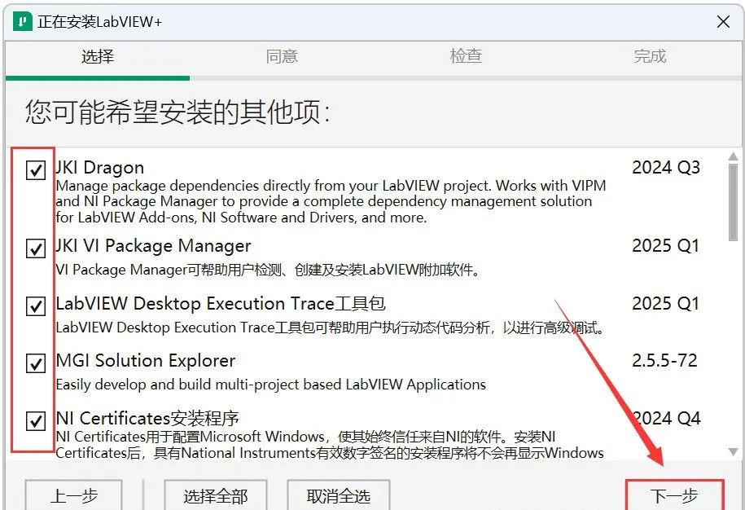Uncheck the NI Certificates安装程序 checkbox
Screen dimensions: 745x510
36,421
